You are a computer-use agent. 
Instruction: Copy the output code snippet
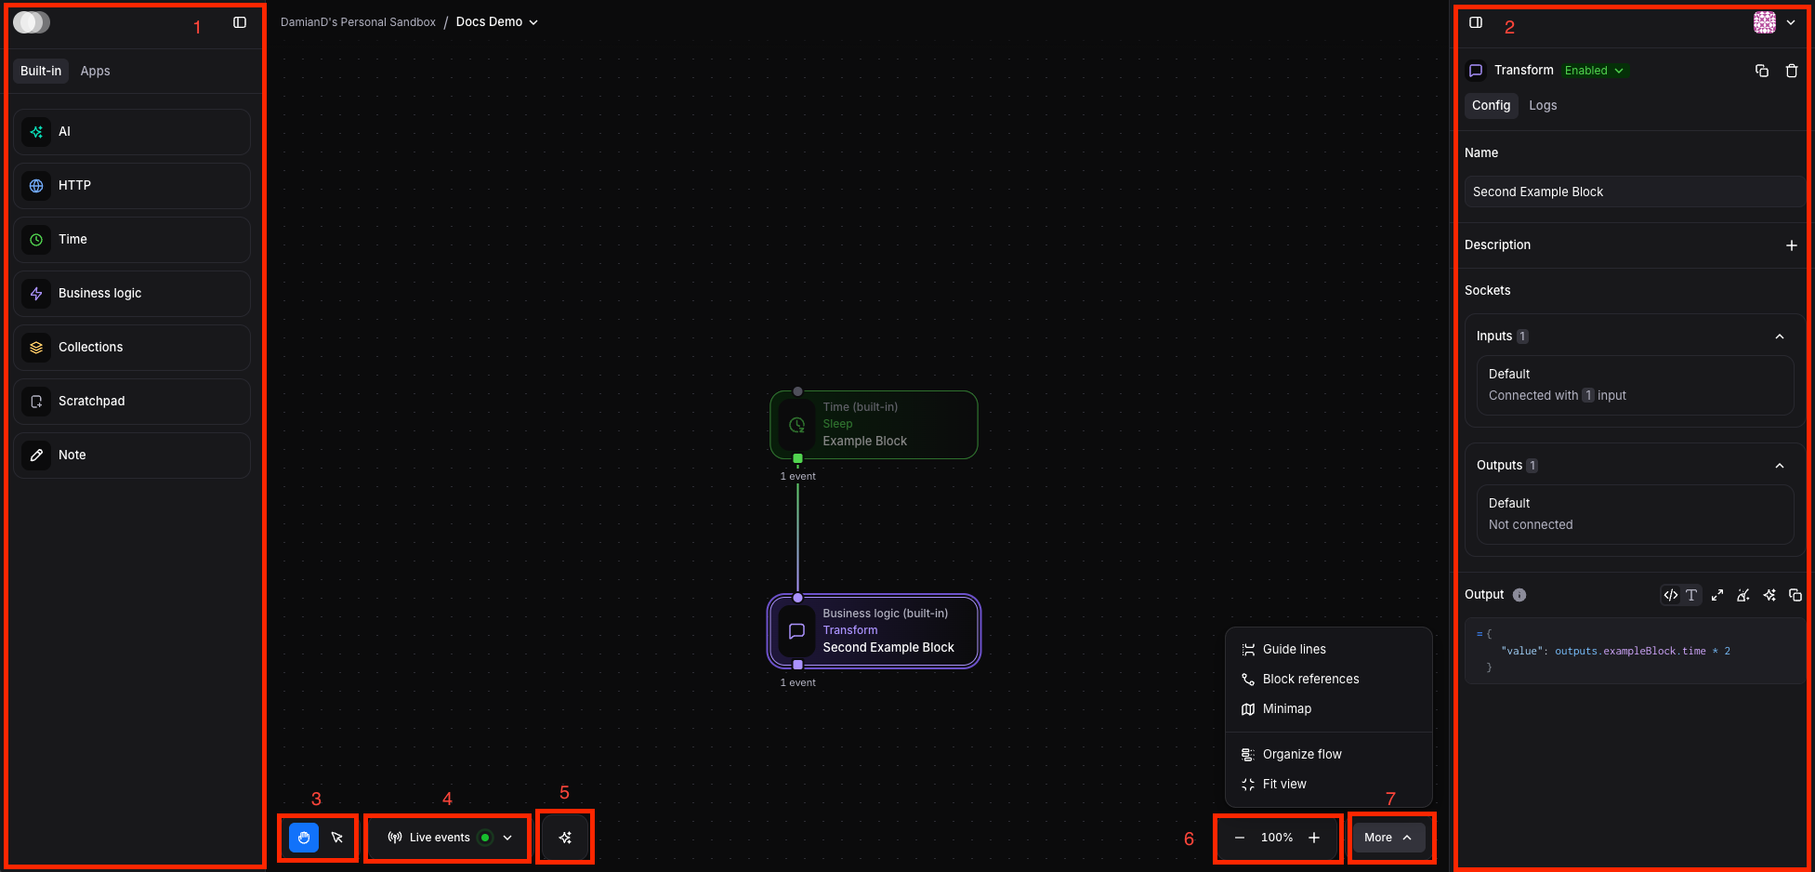[1795, 595]
